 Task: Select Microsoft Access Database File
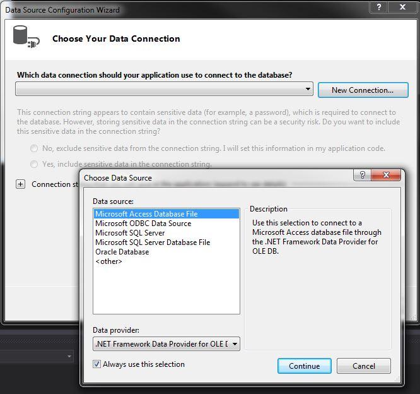tap(146, 214)
